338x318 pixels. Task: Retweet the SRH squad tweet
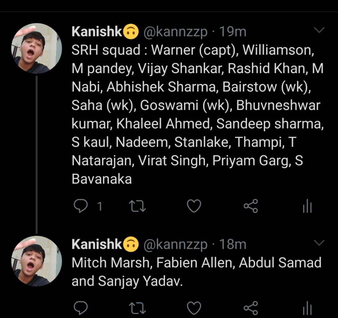(137, 206)
